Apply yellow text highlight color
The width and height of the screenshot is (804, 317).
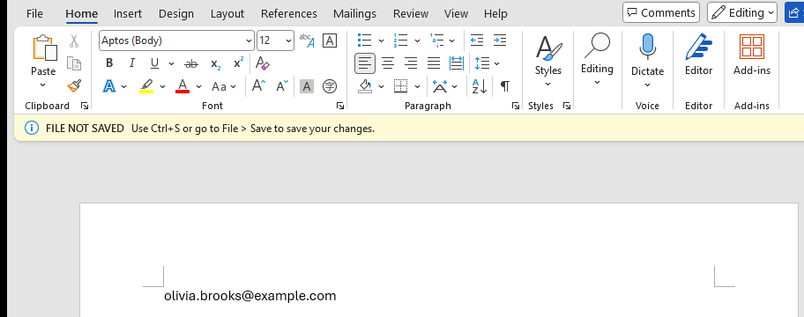click(x=146, y=85)
